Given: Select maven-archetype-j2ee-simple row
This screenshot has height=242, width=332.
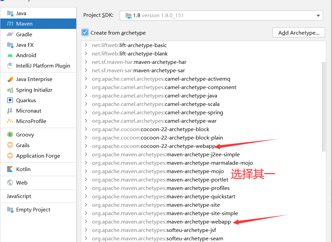Looking at the screenshot, I should pyautogui.click(x=166, y=155).
